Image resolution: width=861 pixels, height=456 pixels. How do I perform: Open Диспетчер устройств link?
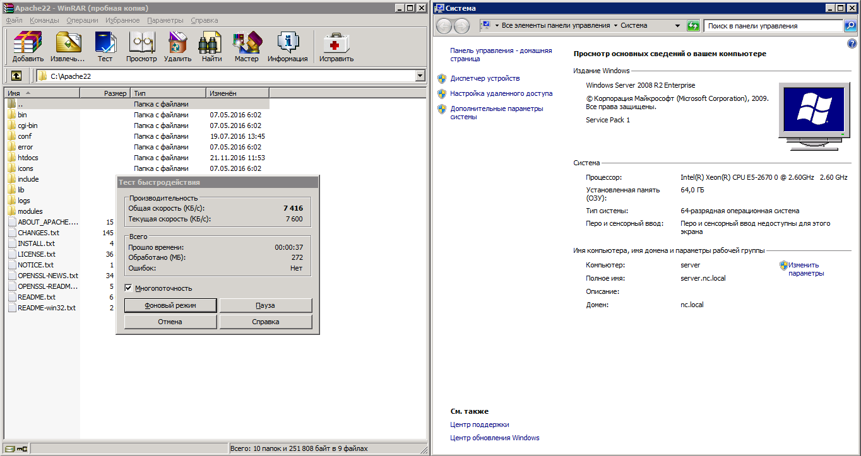pyautogui.click(x=485, y=78)
